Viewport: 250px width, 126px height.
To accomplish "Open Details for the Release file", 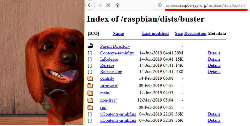I will click(x=214, y=65).
